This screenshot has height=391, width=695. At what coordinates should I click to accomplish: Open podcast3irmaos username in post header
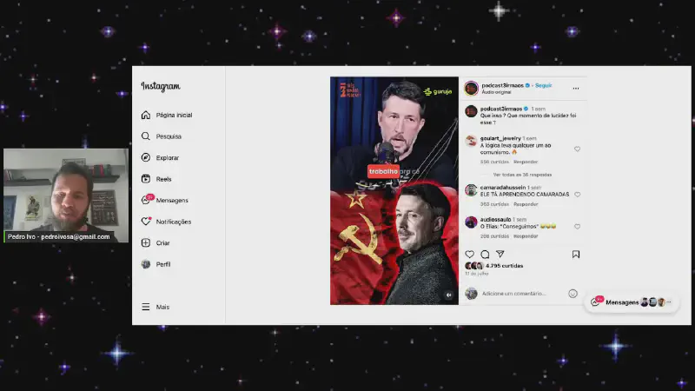coord(503,85)
